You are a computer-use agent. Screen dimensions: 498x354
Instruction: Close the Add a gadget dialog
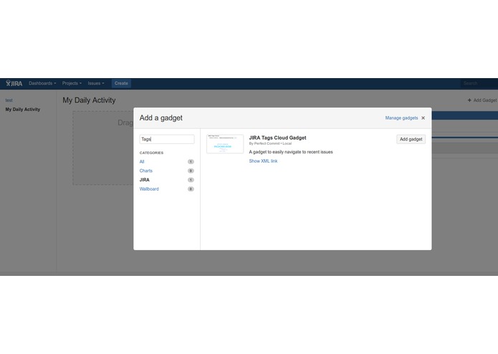click(423, 118)
